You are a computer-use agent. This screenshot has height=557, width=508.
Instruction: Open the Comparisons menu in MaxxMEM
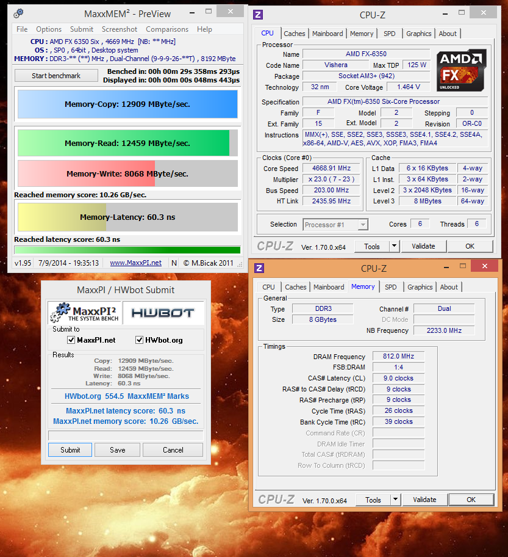coord(167,29)
